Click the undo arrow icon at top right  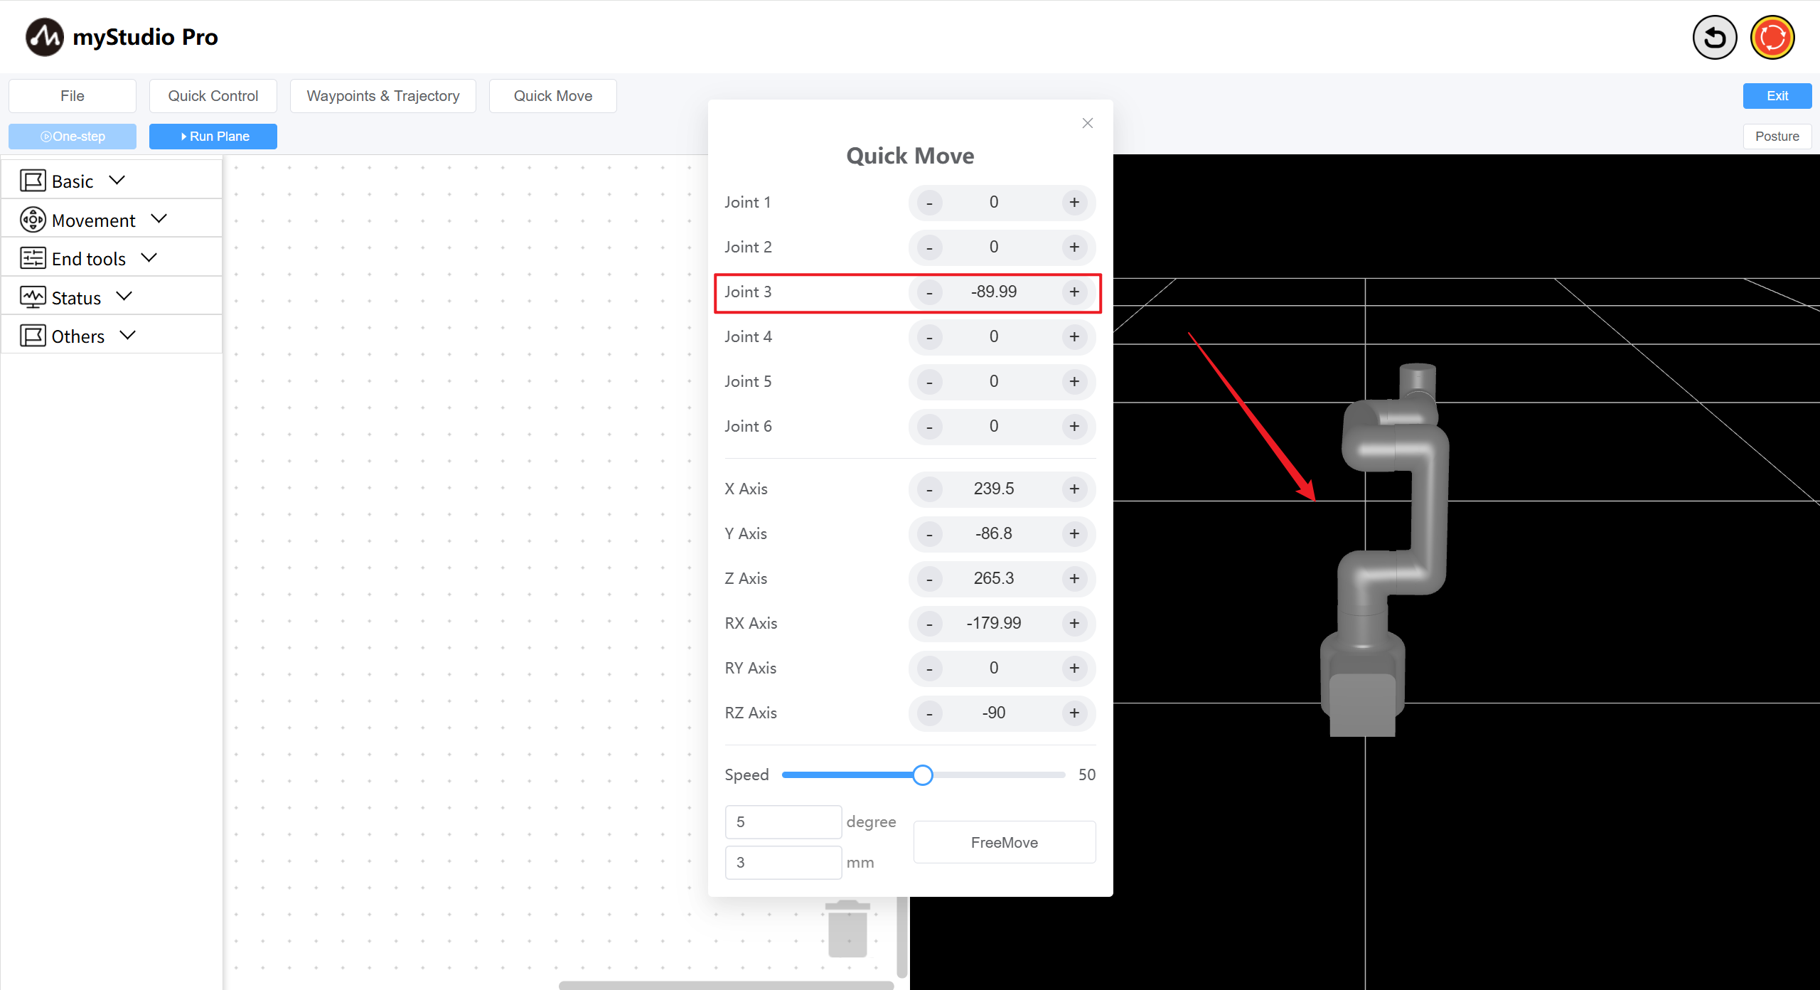(x=1714, y=38)
